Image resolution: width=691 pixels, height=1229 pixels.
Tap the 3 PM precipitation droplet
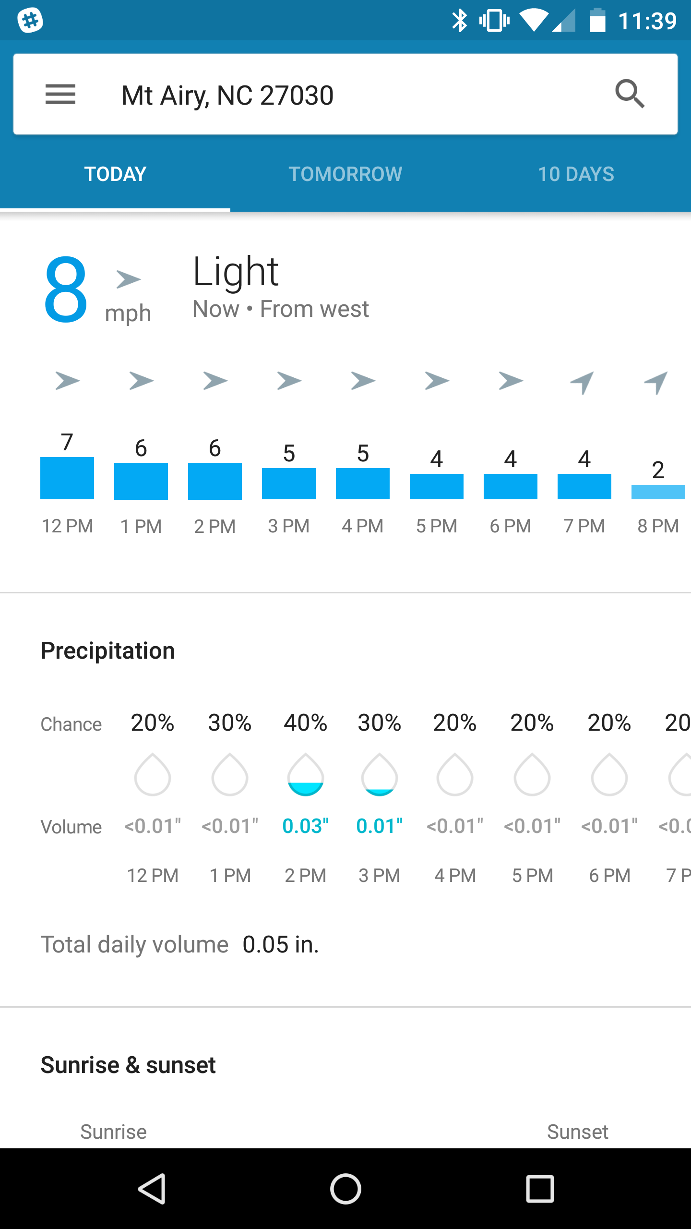[379, 775]
